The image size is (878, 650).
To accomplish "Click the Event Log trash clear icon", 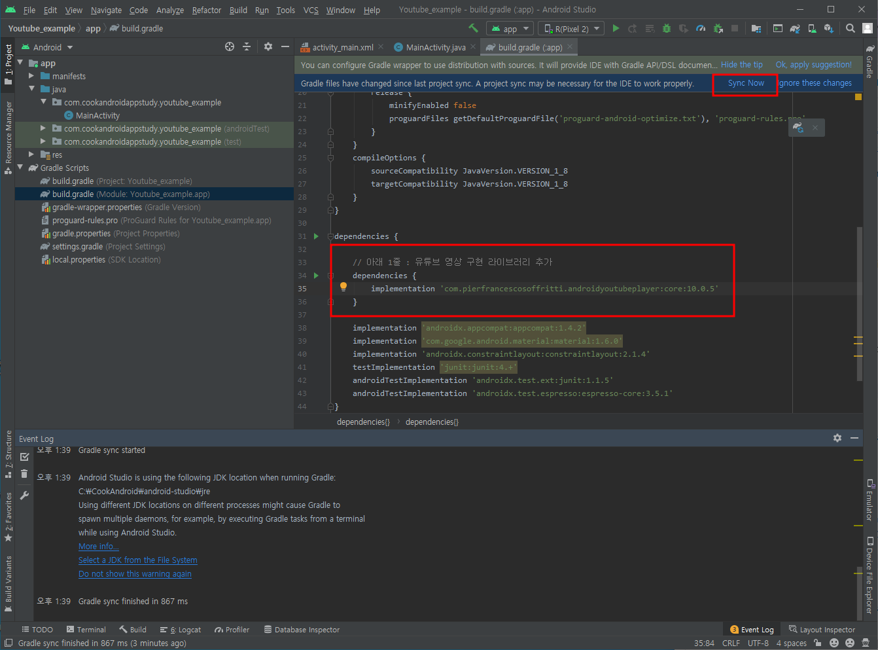I will [24, 474].
